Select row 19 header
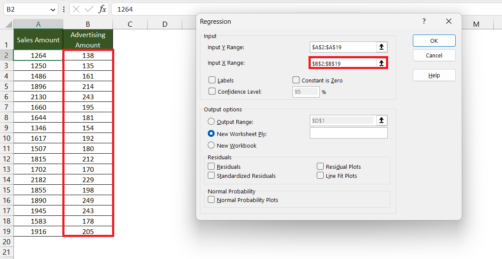502x259 pixels. point(7,231)
